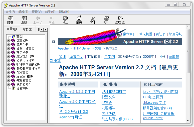Expand the 对特定平台的说明 tree node

click(8, 64)
